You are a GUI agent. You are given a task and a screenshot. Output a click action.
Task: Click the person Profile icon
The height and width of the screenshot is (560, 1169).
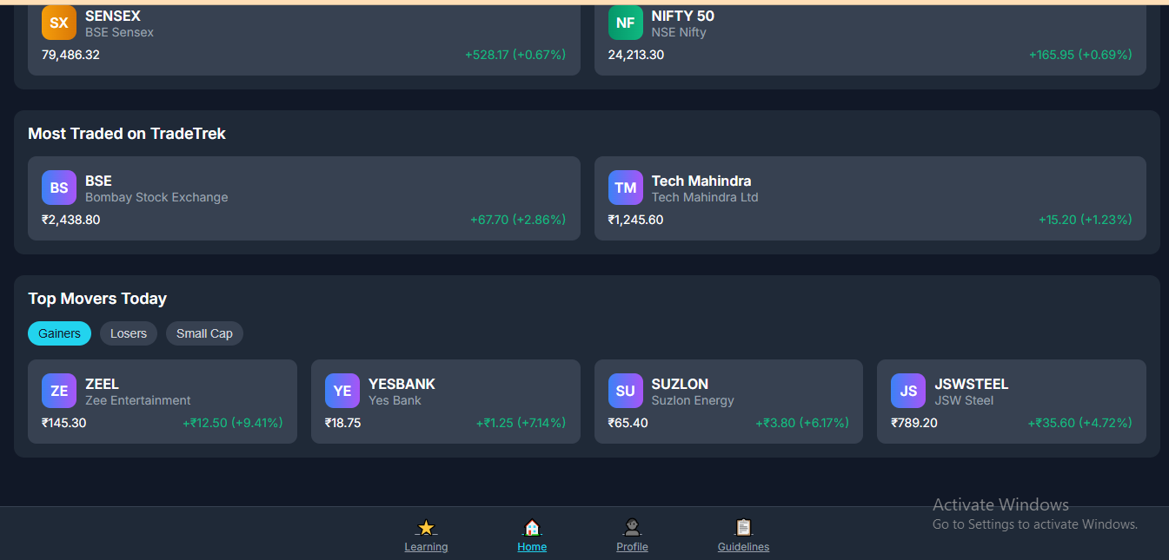632,528
